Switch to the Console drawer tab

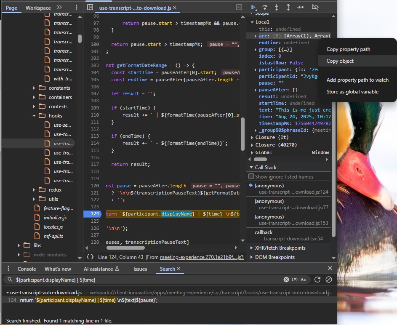tap(27, 269)
